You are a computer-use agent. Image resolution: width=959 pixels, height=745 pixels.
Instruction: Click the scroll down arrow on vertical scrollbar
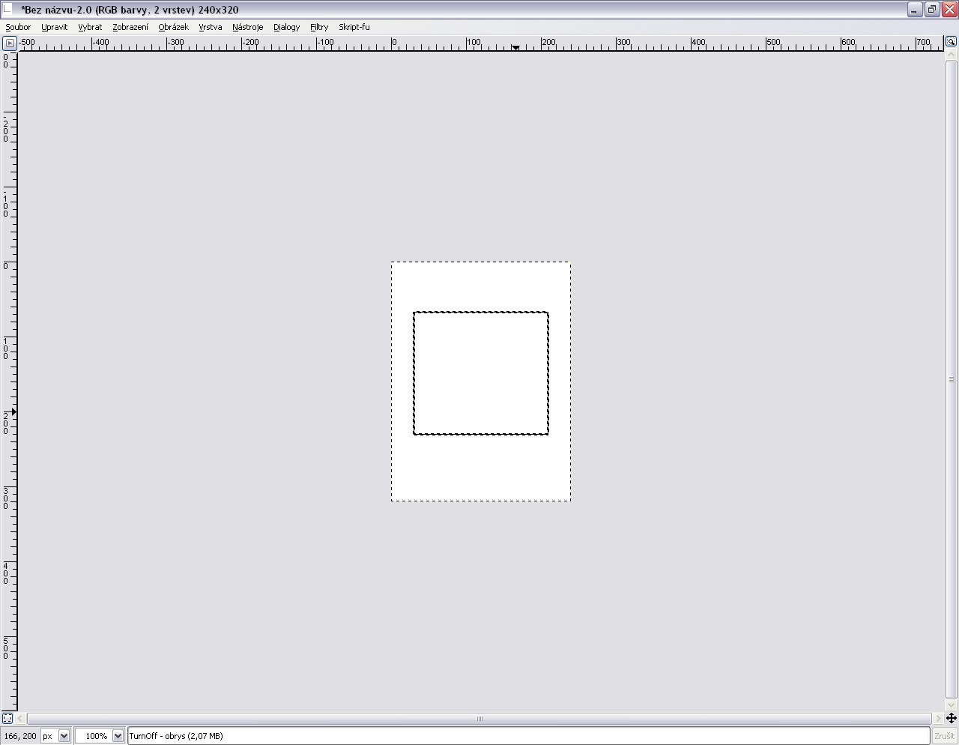tap(951, 705)
